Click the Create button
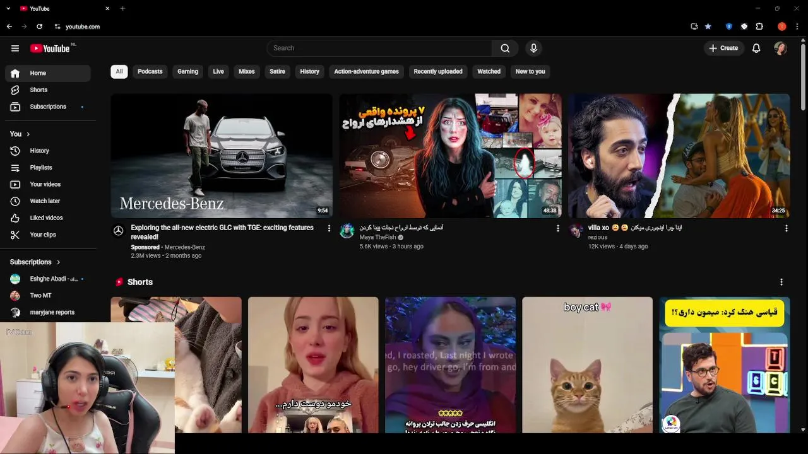 click(x=724, y=48)
